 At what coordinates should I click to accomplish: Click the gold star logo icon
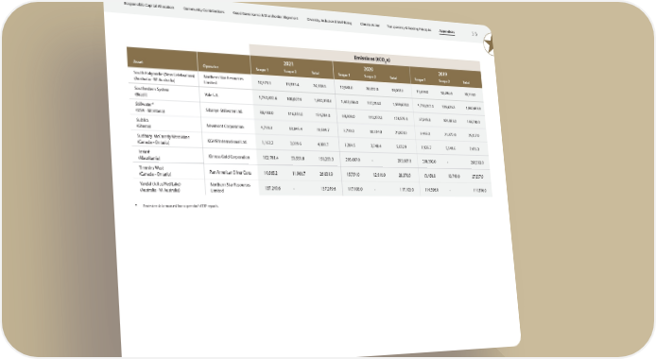[x=489, y=43]
